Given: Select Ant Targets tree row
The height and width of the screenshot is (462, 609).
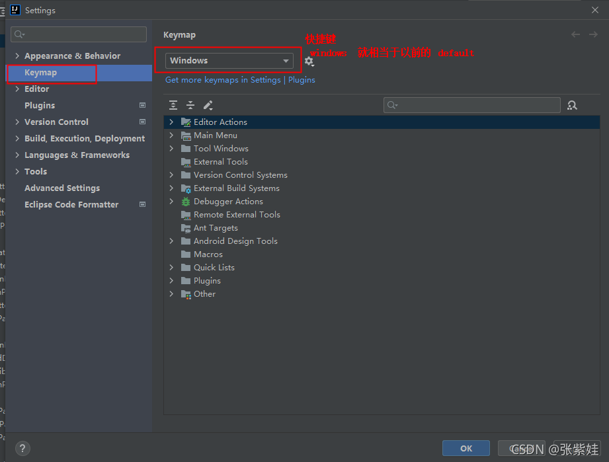Looking at the screenshot, I should (382, 228).
